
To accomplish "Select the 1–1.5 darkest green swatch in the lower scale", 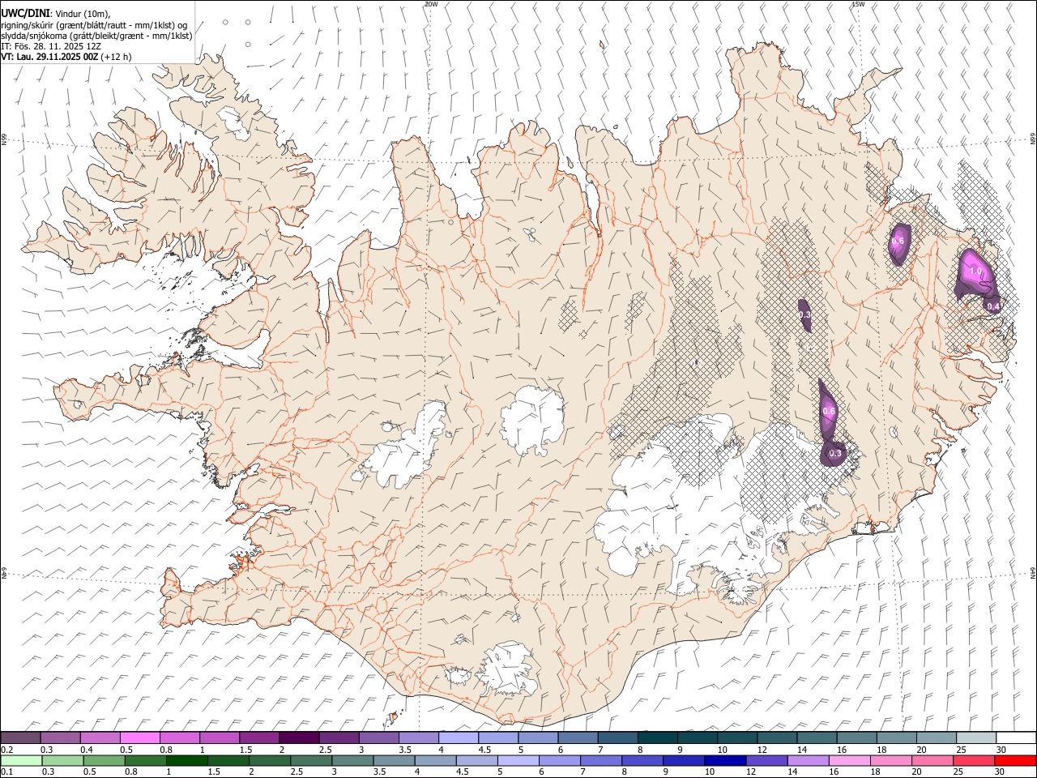I will coord(187,760).
